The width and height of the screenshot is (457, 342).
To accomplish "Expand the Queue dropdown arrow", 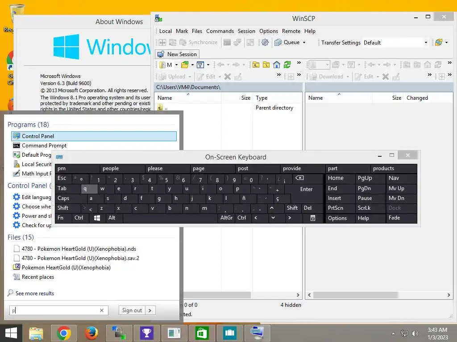I will click(x=304, y=42).
